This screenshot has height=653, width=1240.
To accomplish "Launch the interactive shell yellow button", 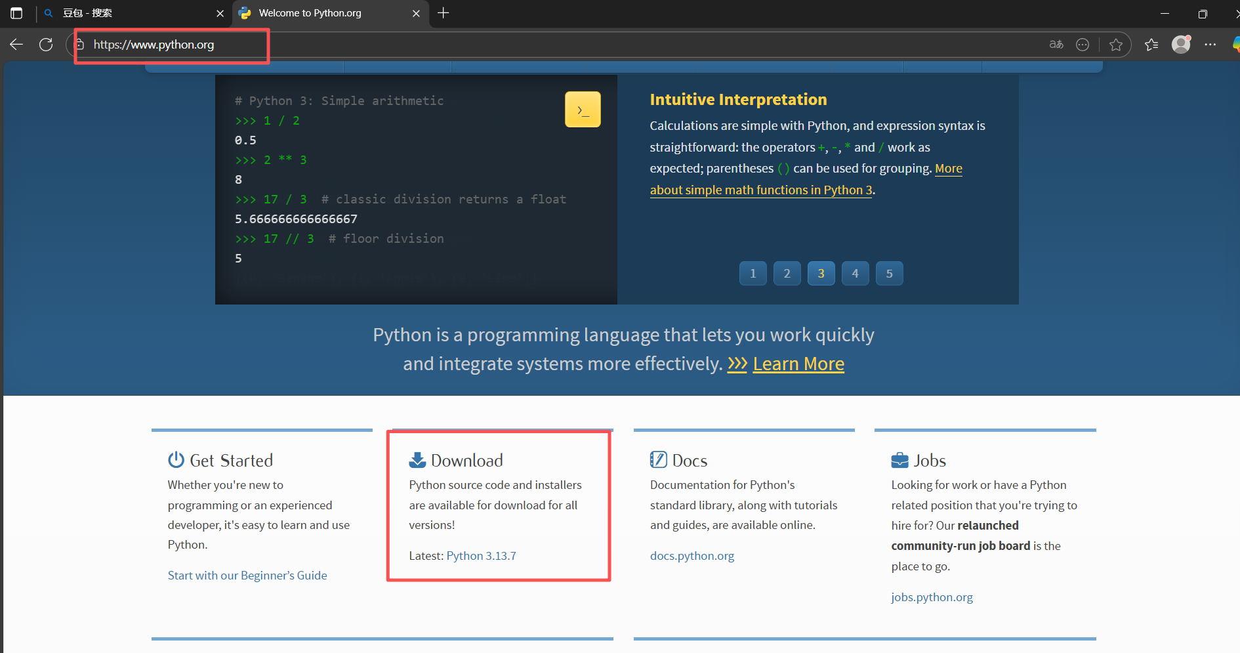I will coord(583,110).
